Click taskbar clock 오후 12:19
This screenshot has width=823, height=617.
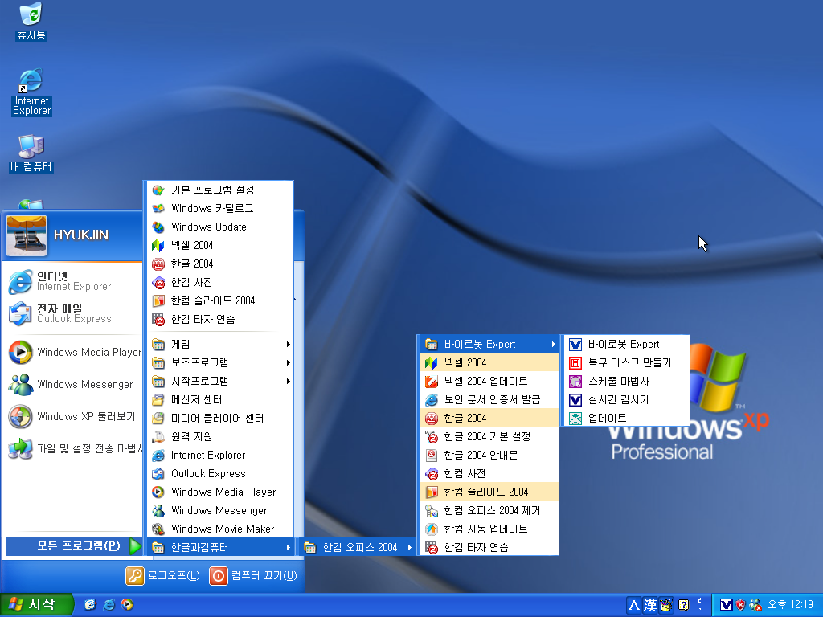[790, 605]
